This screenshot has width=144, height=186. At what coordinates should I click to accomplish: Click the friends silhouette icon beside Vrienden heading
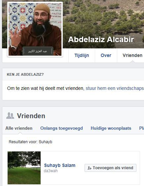[10, 116]
